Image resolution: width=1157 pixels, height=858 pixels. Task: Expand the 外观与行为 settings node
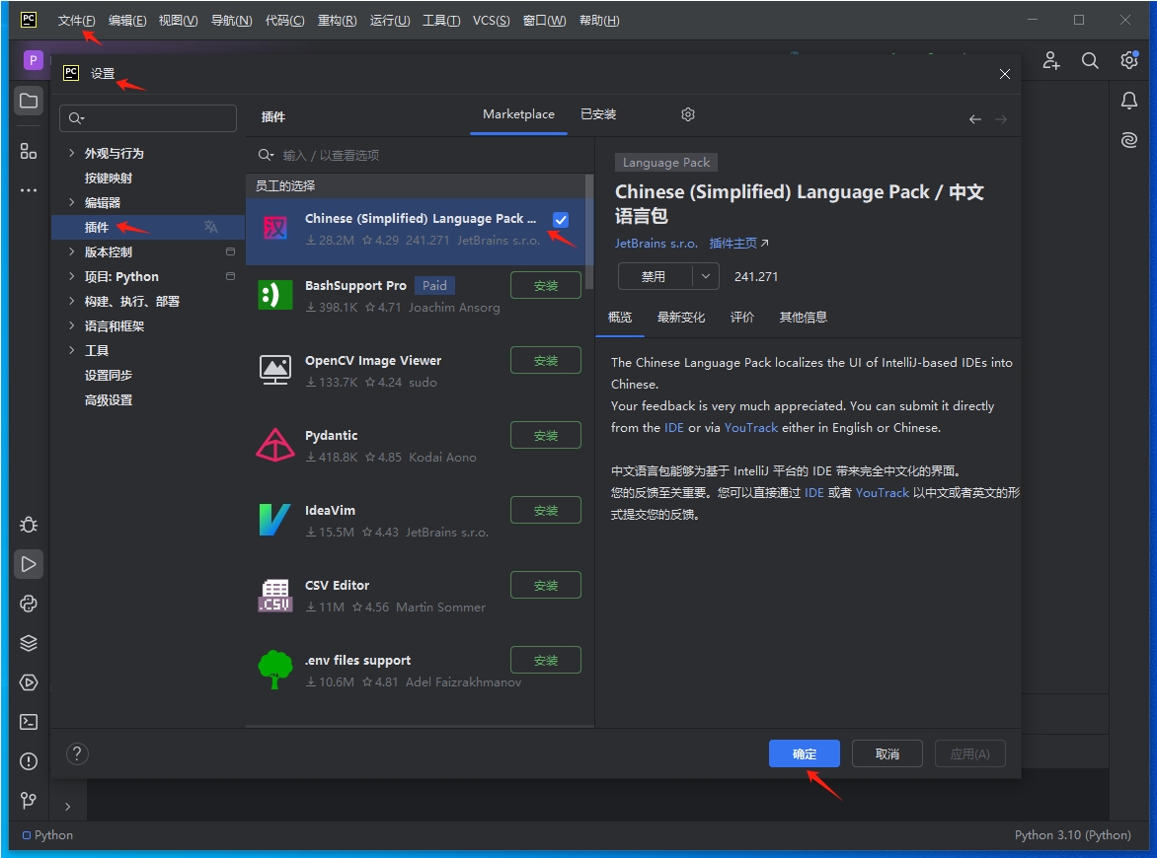point(72,153)
